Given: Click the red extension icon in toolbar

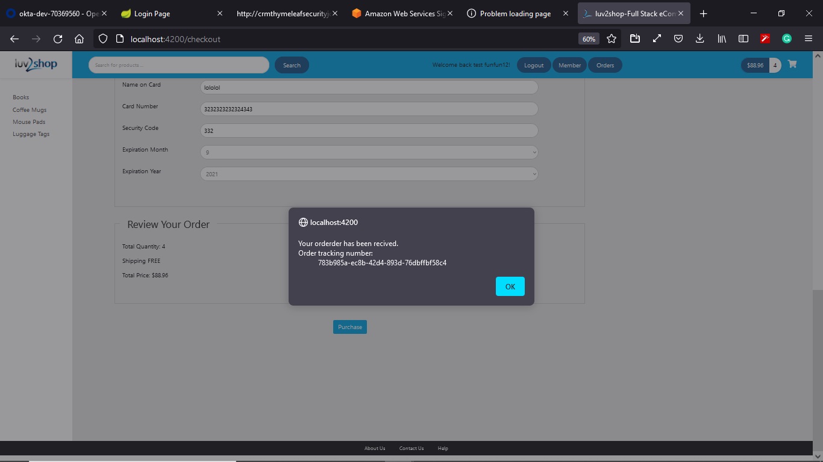Looking at the screenshot, I should [x=765, y=39].
